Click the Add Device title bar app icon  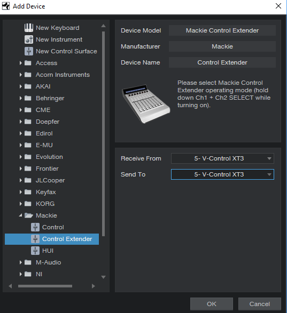6,6
